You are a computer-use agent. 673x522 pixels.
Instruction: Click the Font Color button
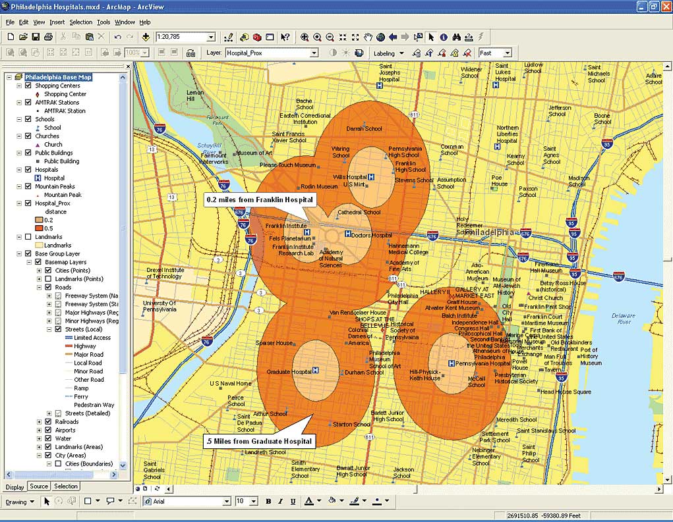coord(309,501)
